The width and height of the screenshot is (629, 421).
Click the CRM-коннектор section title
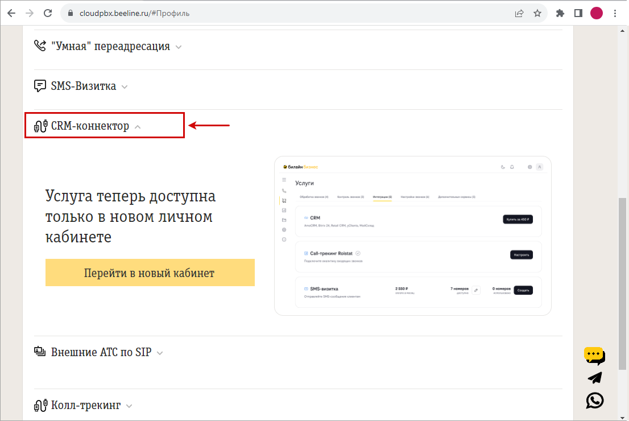pos(90,126)
